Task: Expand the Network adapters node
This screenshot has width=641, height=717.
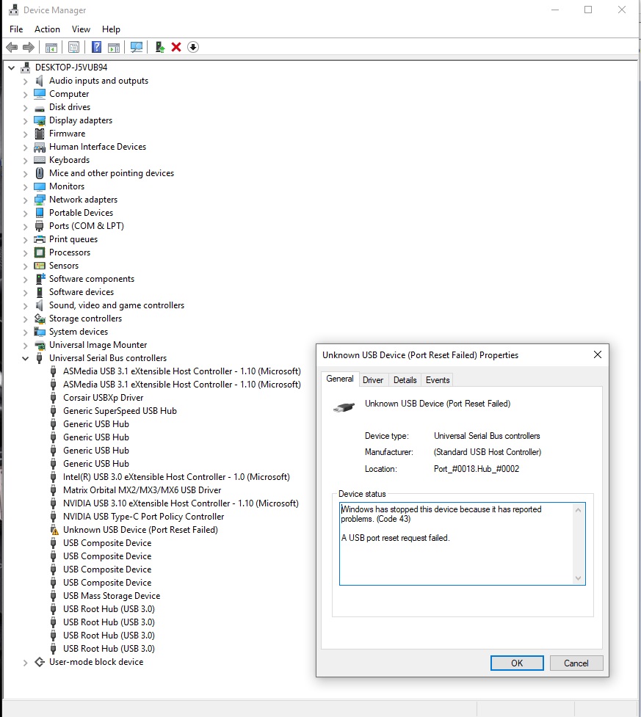Action: tap(26, 200)
